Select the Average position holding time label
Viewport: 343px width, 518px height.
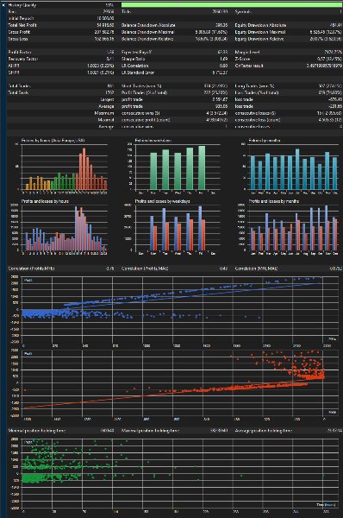(264, 431)
